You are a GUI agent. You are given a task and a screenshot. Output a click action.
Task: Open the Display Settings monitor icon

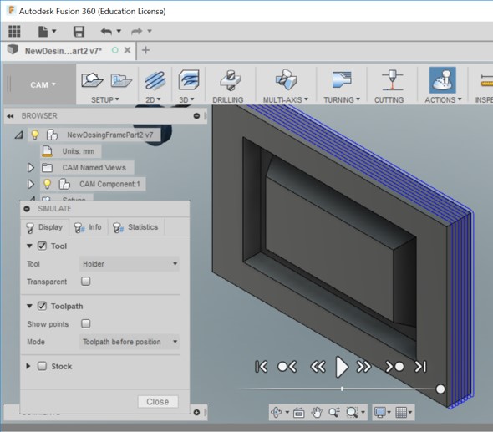coord(380,413)
